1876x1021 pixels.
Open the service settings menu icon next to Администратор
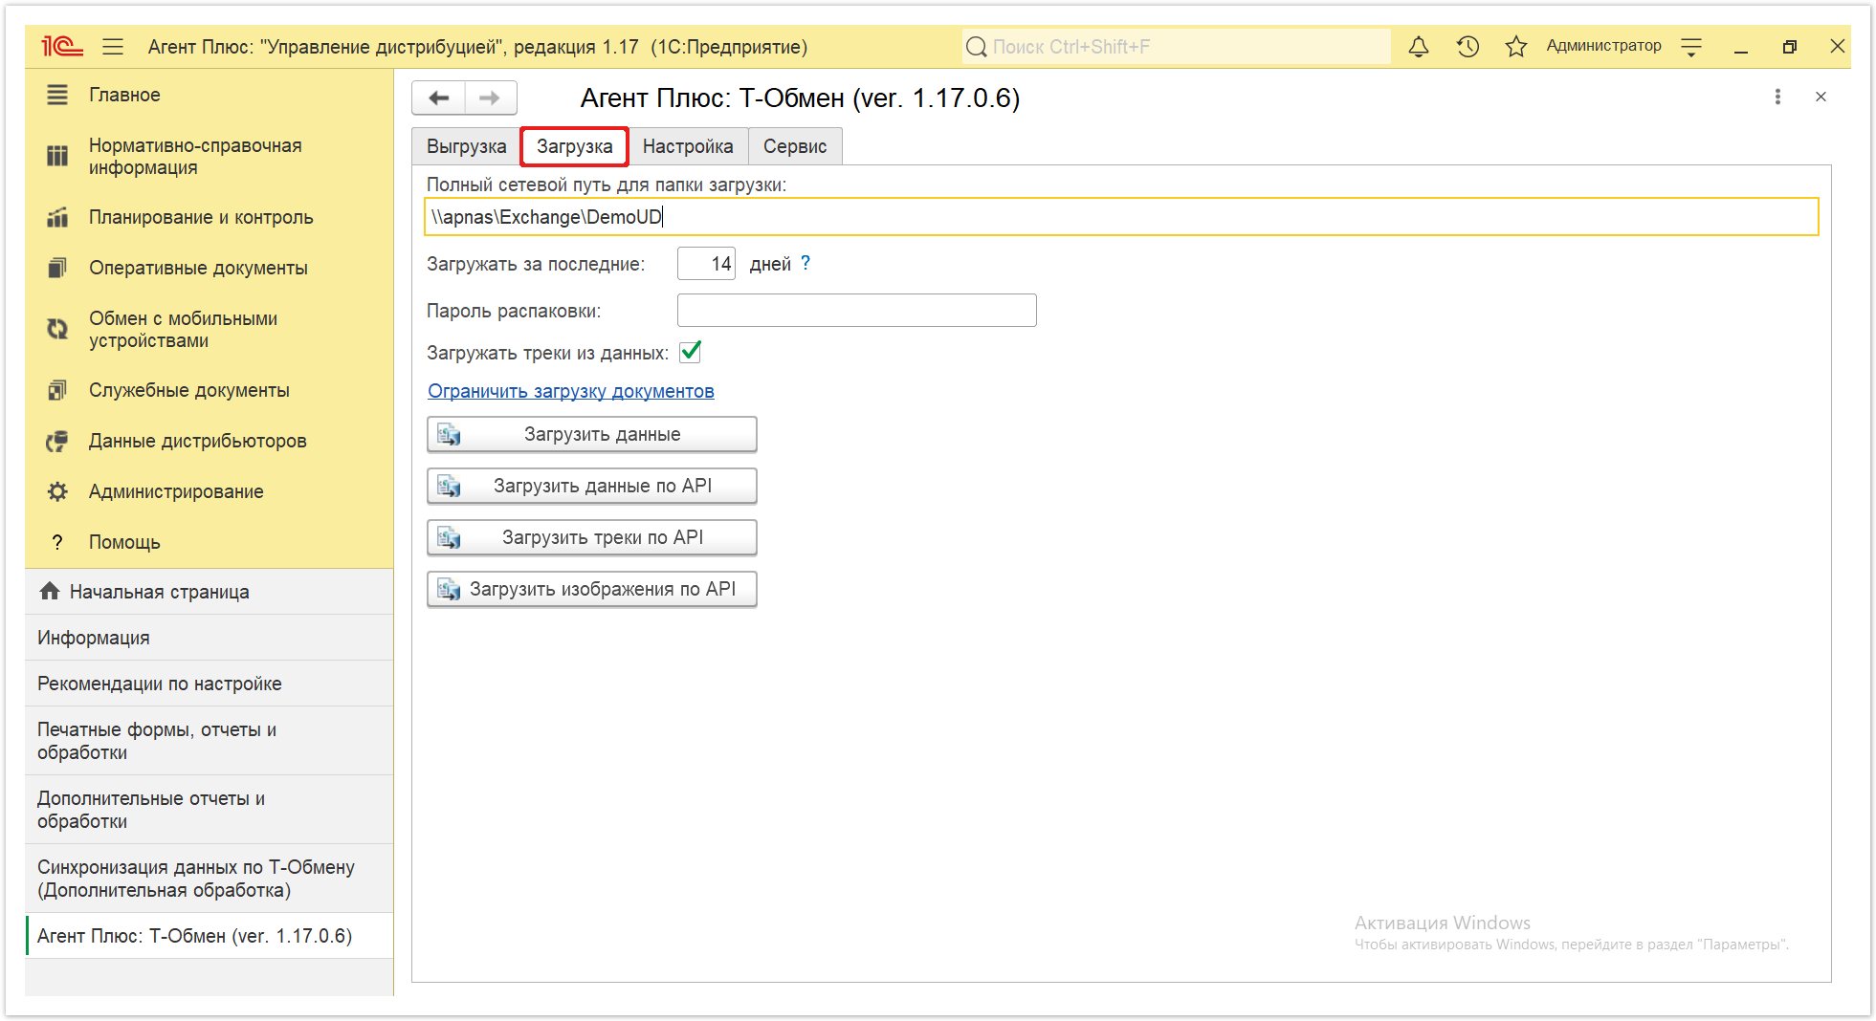1691,46
